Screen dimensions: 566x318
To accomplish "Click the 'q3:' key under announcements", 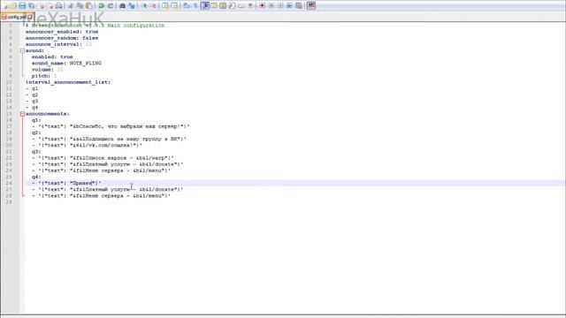I will (x=36, y=152).
